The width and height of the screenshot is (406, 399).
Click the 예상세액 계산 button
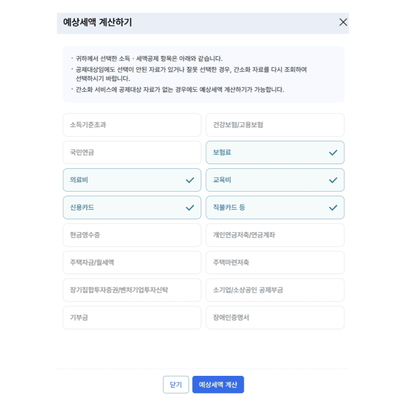tap(218, 384)
